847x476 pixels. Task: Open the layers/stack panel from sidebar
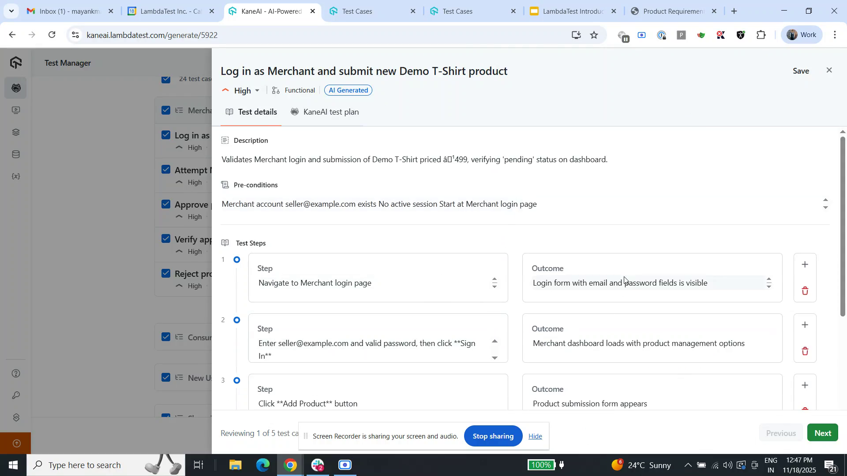pyautogui.click(x=16, y=132)
